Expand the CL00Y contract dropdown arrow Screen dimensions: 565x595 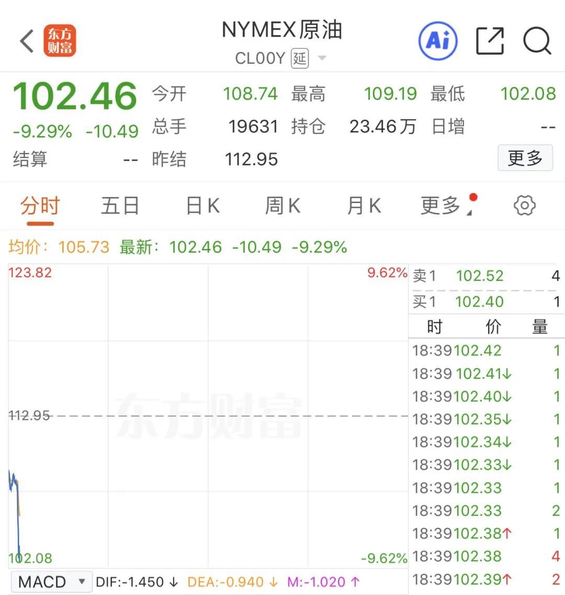[322, 58]
